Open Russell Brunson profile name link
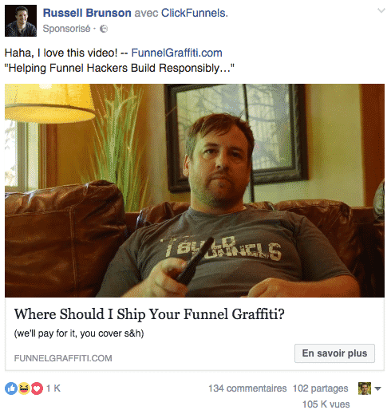 click(87, 13)
